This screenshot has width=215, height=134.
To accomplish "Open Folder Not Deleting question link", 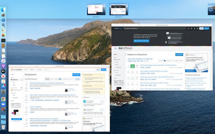I will 35,107.
